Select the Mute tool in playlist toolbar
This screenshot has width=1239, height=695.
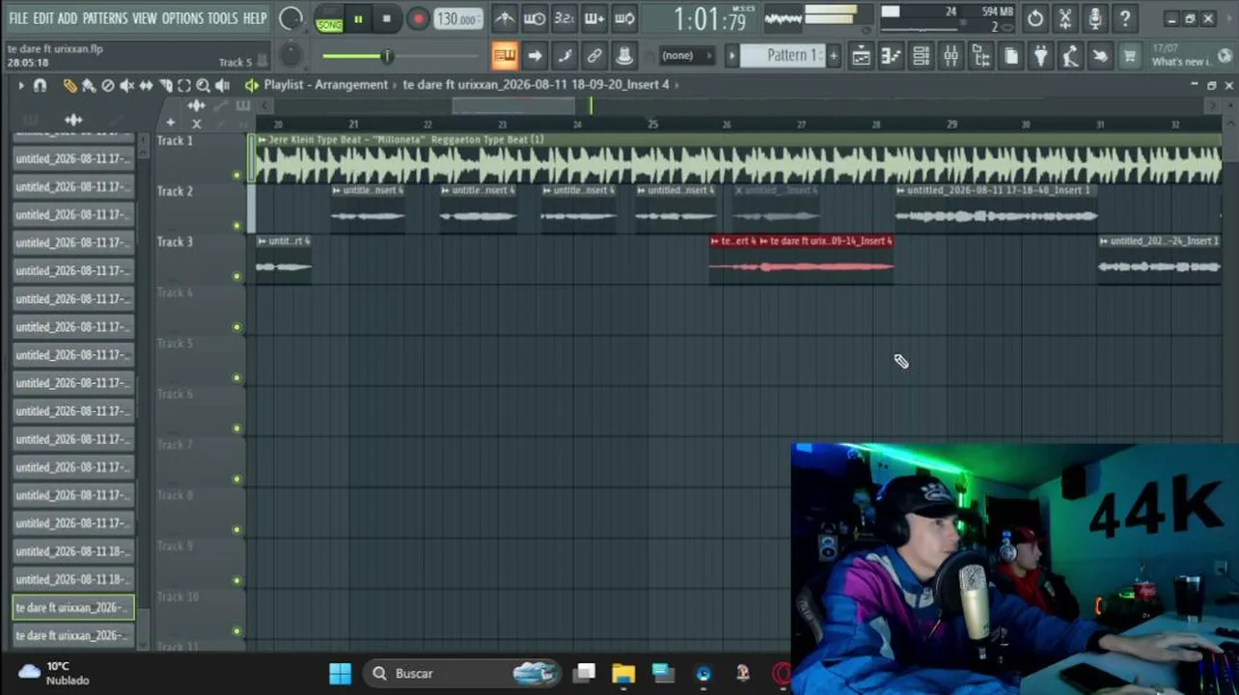click(x=126, y=86)
